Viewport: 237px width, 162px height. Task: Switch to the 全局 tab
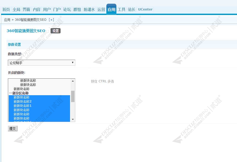tap(16, 9)
